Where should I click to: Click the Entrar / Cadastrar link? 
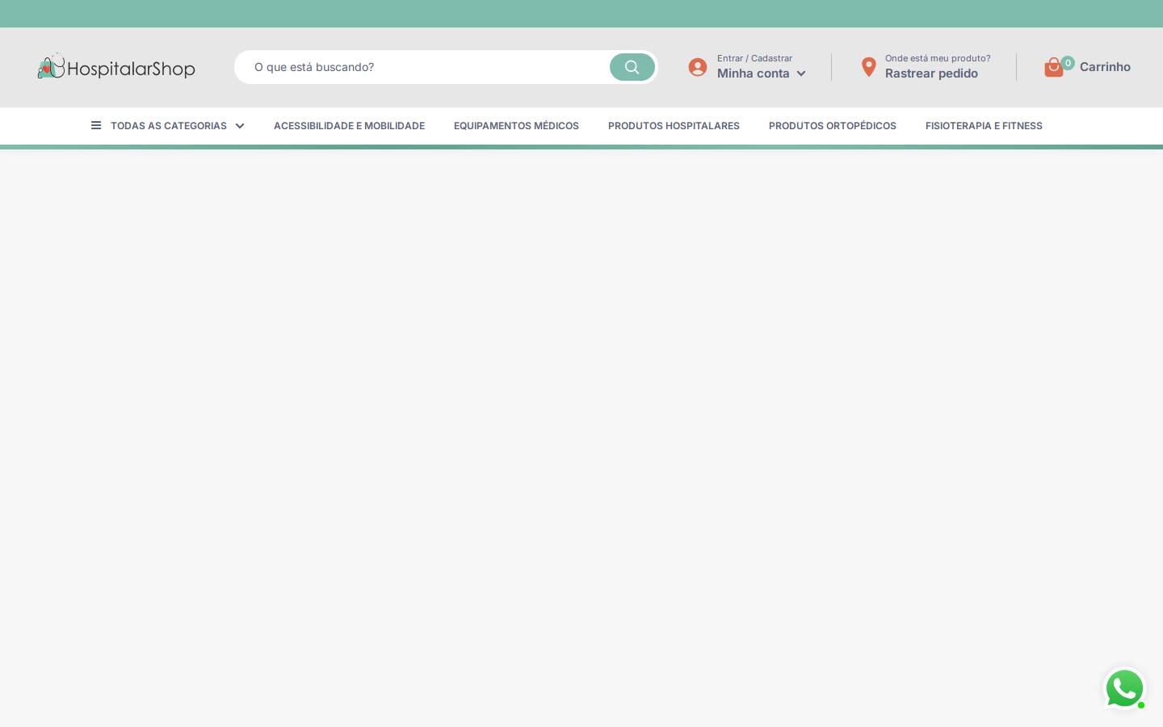tap(754, 58)
